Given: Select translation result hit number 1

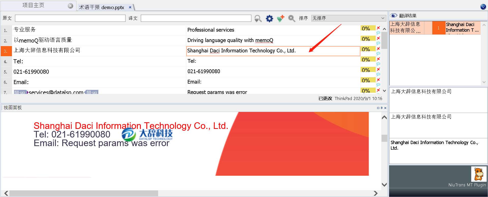Looking at the screenshot, I should pyautogui.click(x=438, y=28).
